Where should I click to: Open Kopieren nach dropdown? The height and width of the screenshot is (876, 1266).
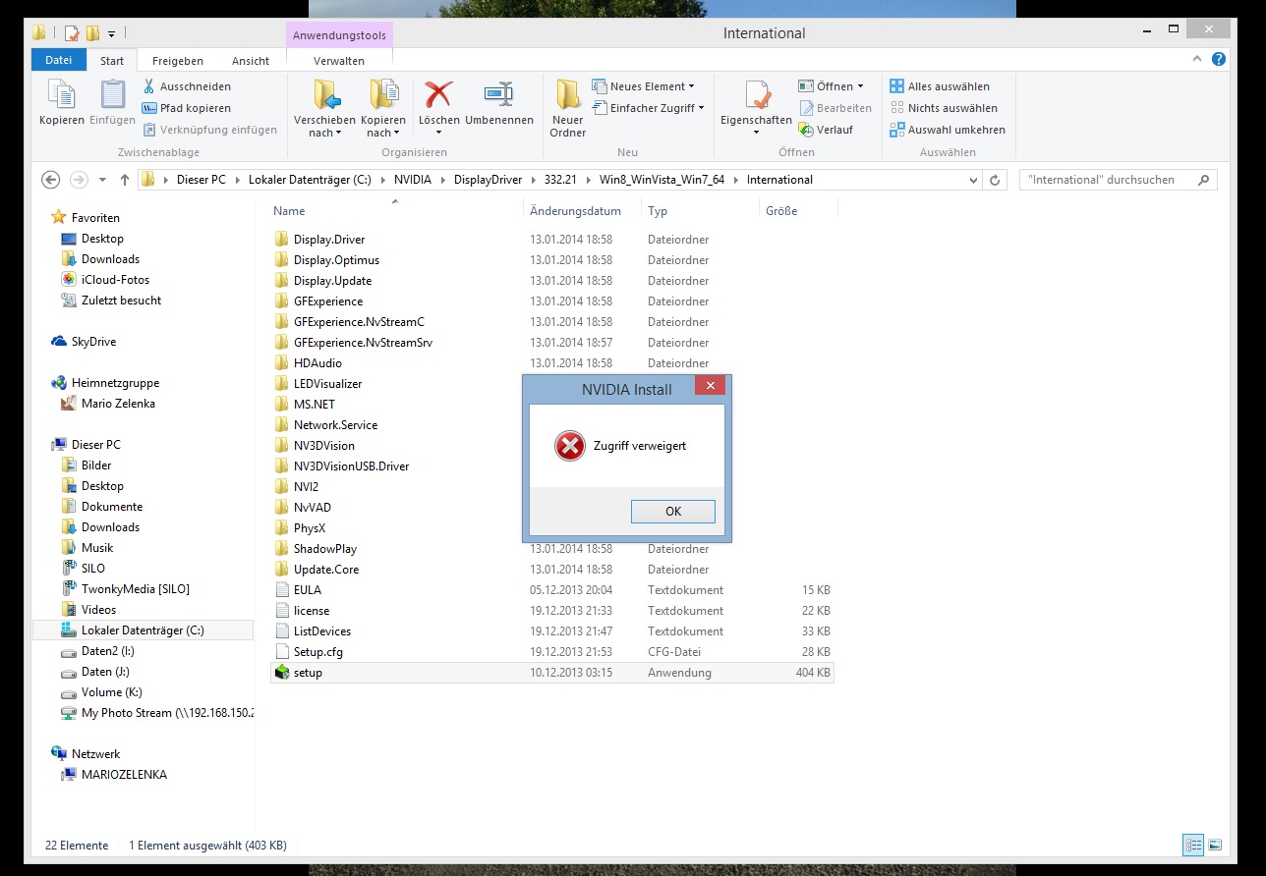(382, 110)
